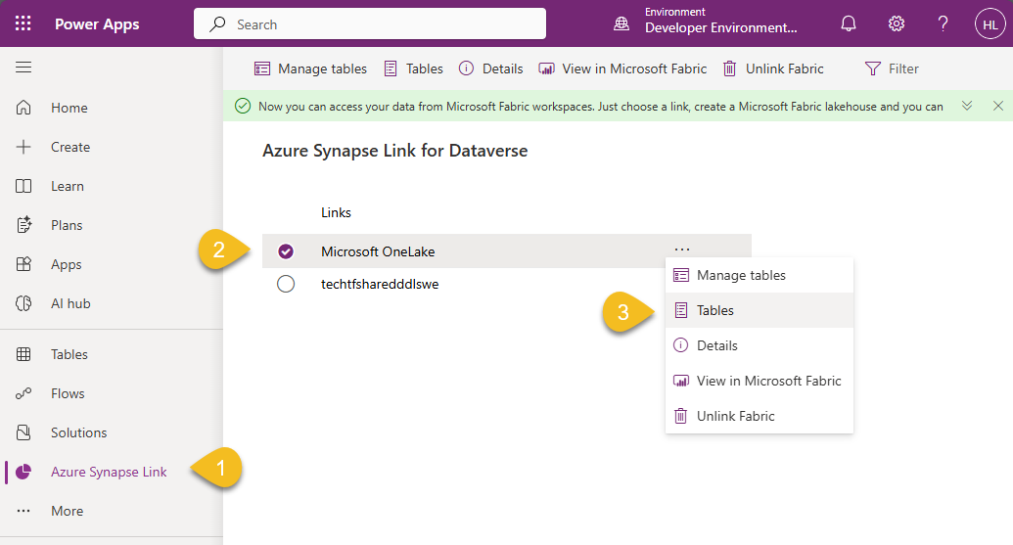Click the green success checkmark icon in banner

pos(243,106)
